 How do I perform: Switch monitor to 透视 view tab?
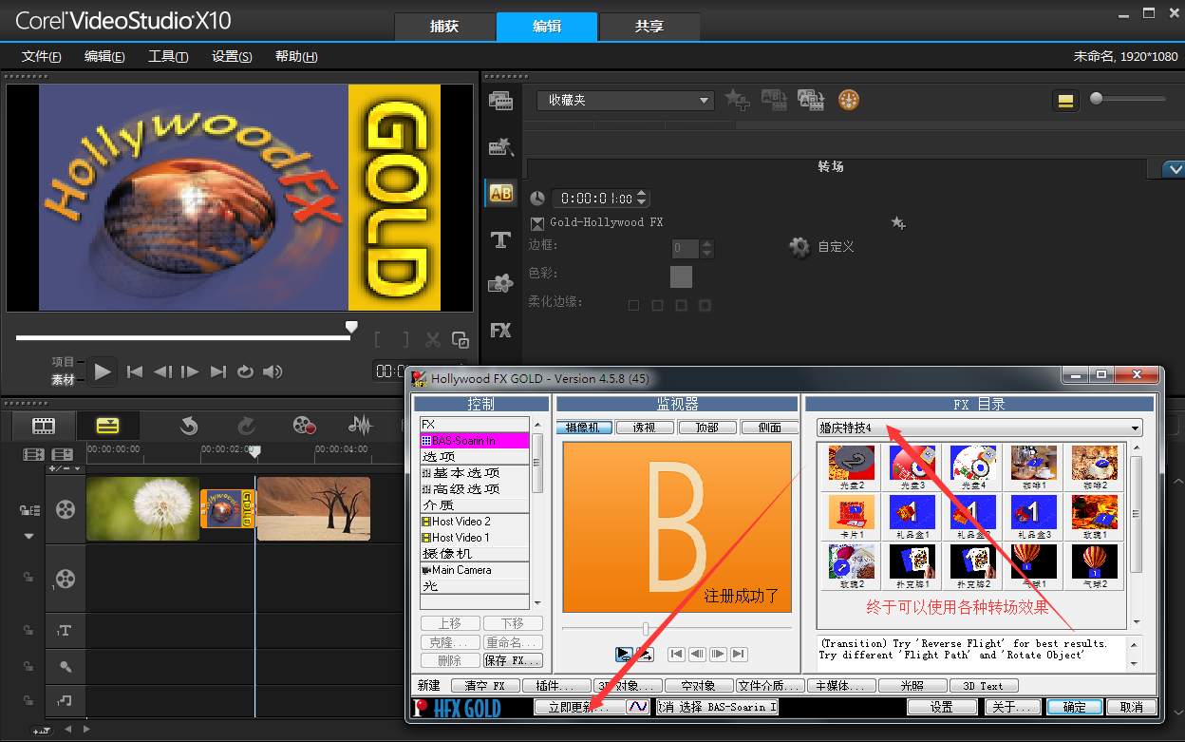pos(644,428)
